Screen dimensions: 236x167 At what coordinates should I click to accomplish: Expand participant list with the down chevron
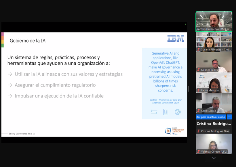click(214, 158)
